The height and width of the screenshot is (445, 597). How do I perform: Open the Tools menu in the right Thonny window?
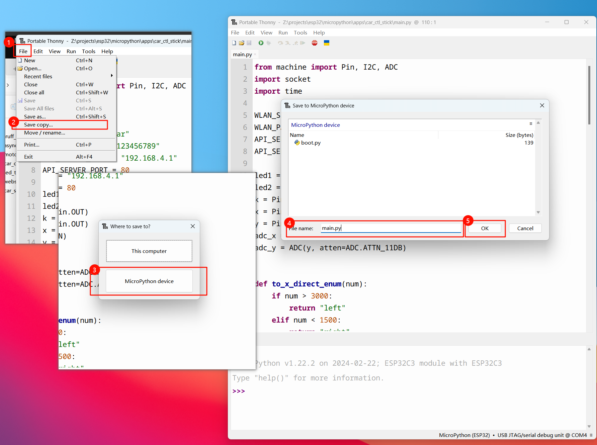(301, 32)
